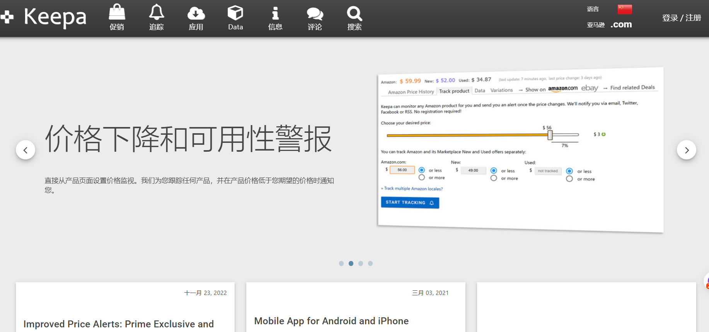Open the Mobile App for Android and iPhone article
This screenshot has width=709, height=332.
(x=331, y=321)
